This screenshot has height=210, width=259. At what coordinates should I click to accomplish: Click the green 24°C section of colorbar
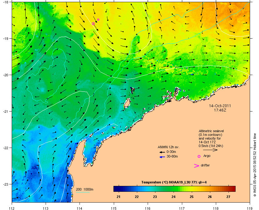click(173, 189)
